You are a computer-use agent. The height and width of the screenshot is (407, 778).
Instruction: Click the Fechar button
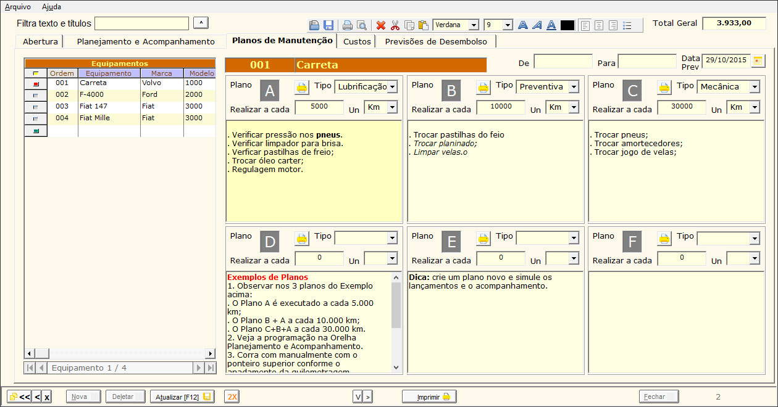[659, 397]
